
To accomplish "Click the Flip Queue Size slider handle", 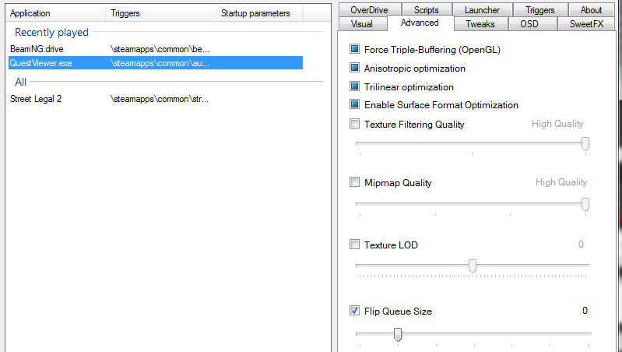I will (x=398, y=334).
